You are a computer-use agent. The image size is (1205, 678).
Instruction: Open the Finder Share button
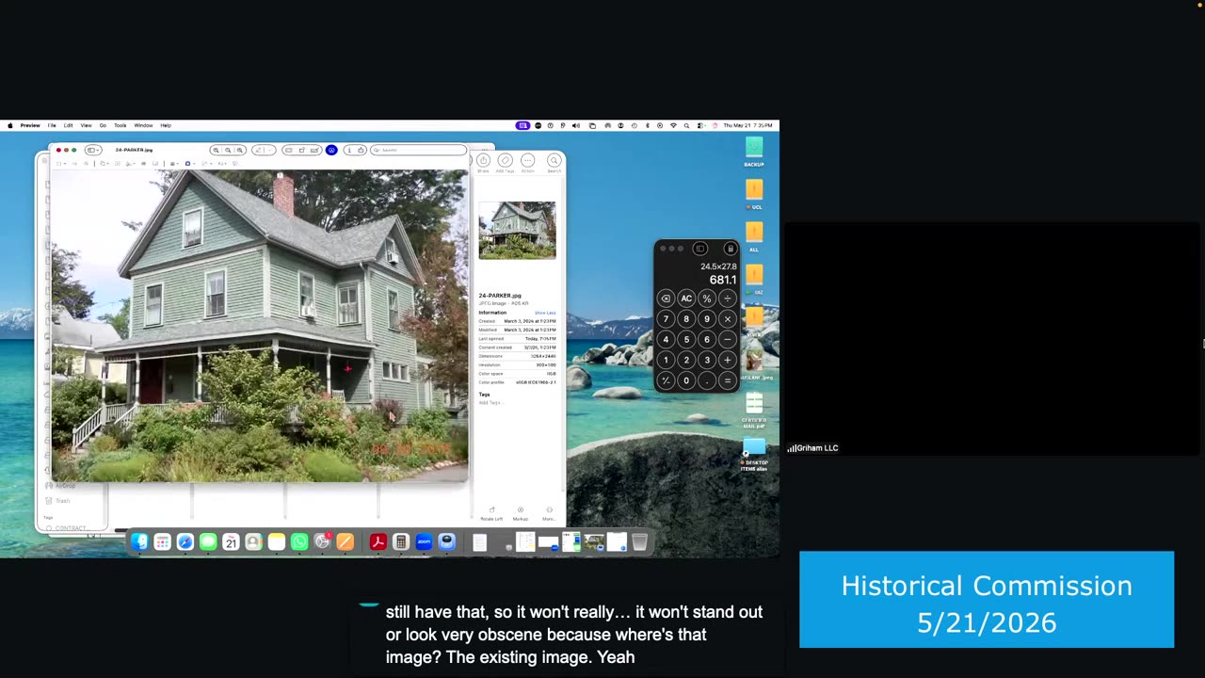tap(483, 161)
